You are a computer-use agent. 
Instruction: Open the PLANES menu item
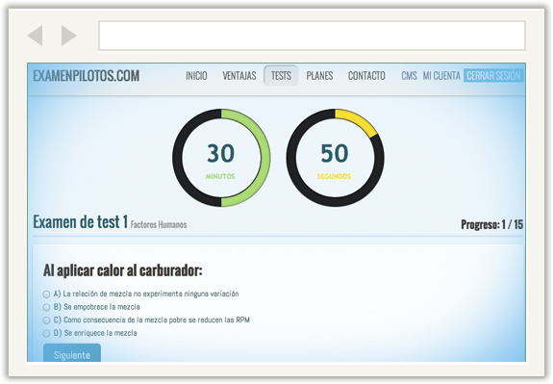[x=319, y=76]
